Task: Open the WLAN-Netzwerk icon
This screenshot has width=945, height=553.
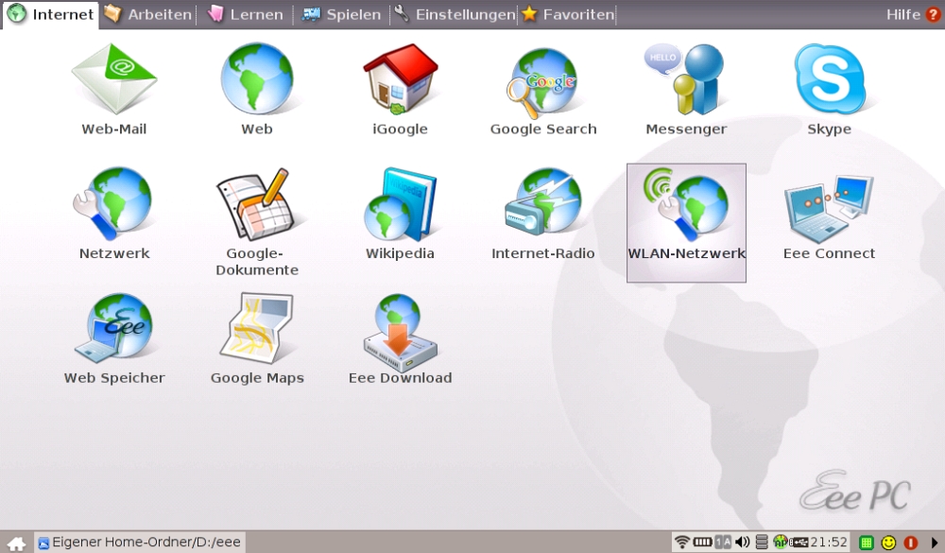Action: (x=686, y=222)
